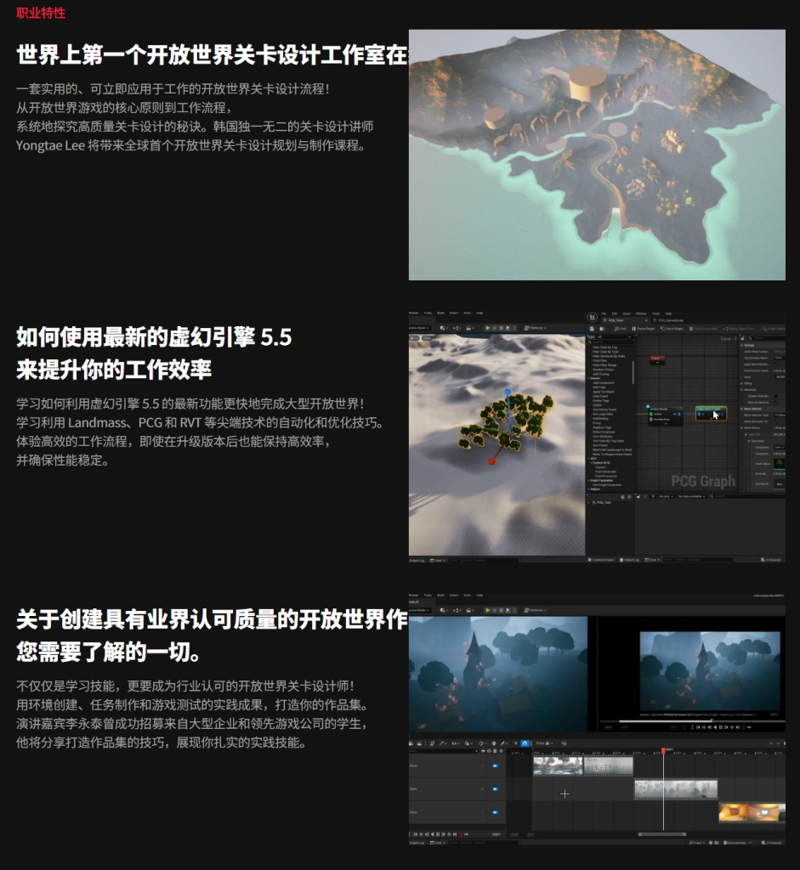Click the green Play button above the Sequencer viewport
The width and height of the screenshot is (800, 870).
tap(487, 609)
